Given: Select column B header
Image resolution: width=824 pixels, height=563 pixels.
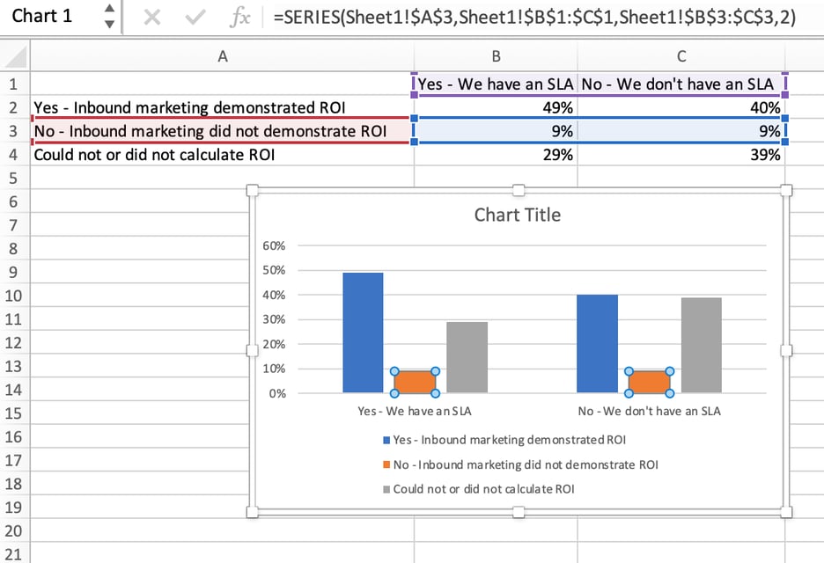Looking at the screenshot, I should 496,55.
